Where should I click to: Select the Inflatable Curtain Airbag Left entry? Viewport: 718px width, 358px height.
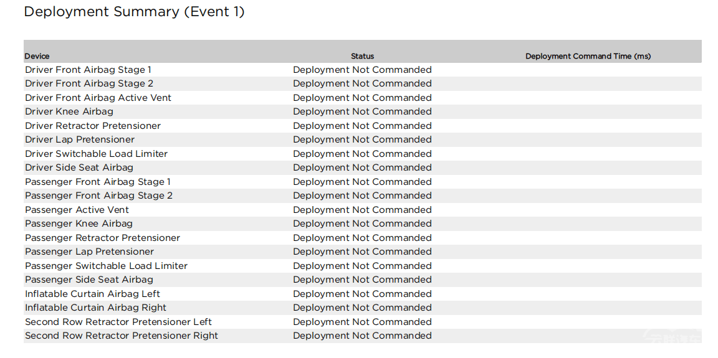[92, 293]
